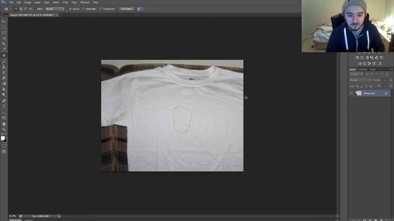
Task: Hide the Background layer with eye icon
Action: coord(352,93)
